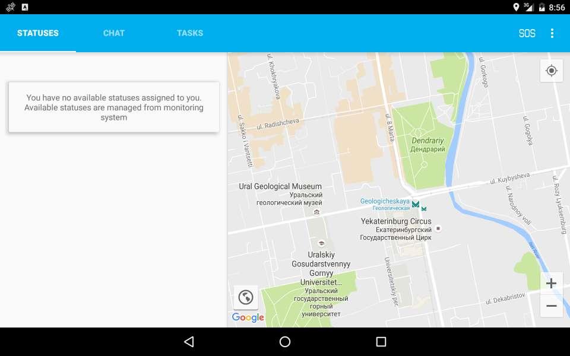Open the Tasks tab
This screenshot has height=356, width=570.
point(190,33)
